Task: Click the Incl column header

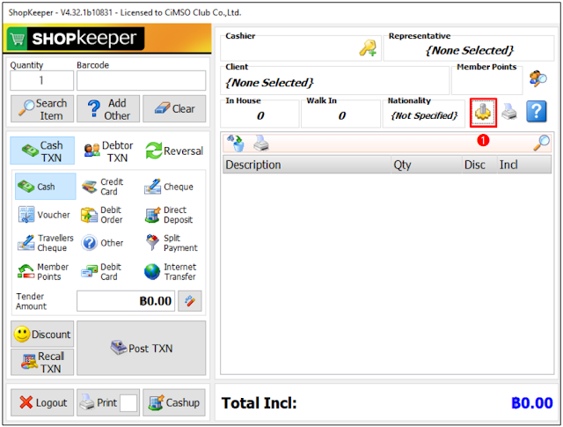Action: tap(524, 165)
